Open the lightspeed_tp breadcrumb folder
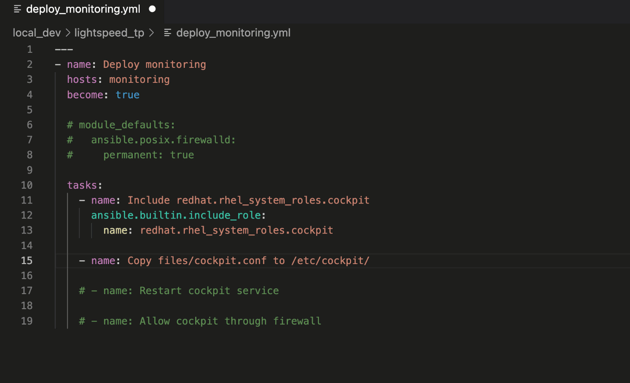630x383 pixels. tap(109, 33)
